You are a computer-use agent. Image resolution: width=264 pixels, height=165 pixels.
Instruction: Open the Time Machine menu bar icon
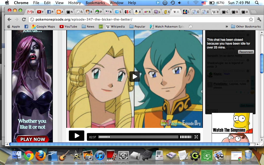pyautogui.click(x=172, y=3)
